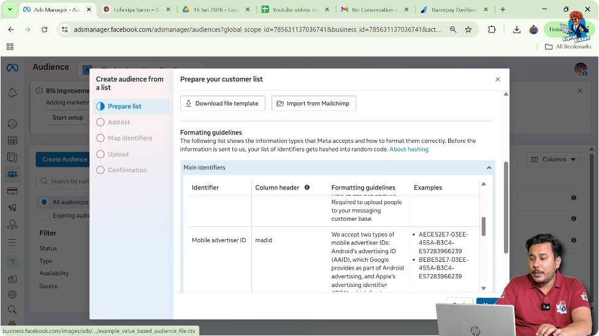Collapse the Main identifiers section

coord(489,168)
